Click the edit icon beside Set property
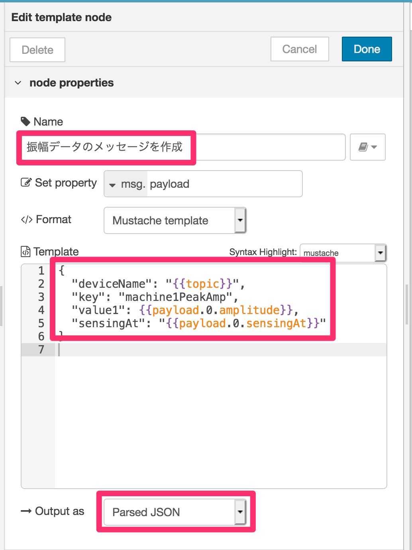The height and width of the screenshot is (550, 412). pos(26,183)
